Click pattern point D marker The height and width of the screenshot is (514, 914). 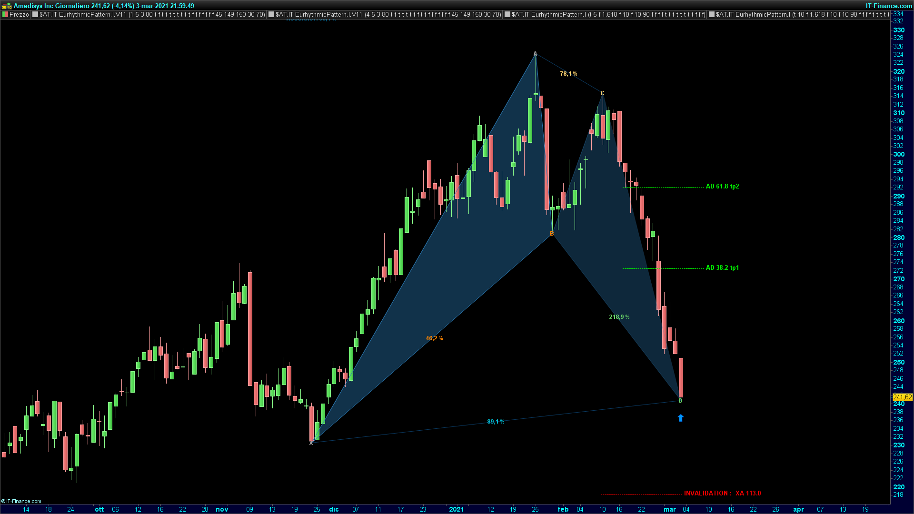(x=680, y=401)
